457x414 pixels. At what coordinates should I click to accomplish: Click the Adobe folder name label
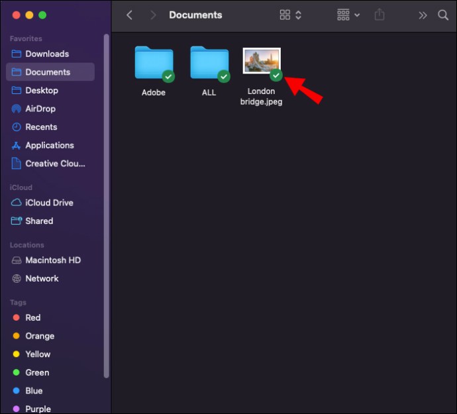tap(154, 93)
